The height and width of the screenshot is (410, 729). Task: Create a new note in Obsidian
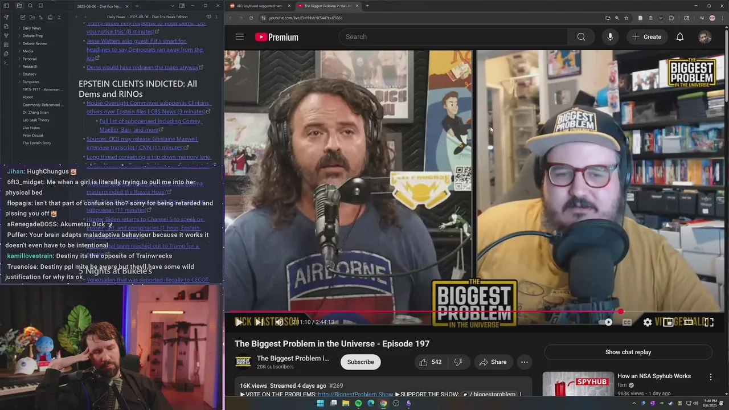coord(22,17)
